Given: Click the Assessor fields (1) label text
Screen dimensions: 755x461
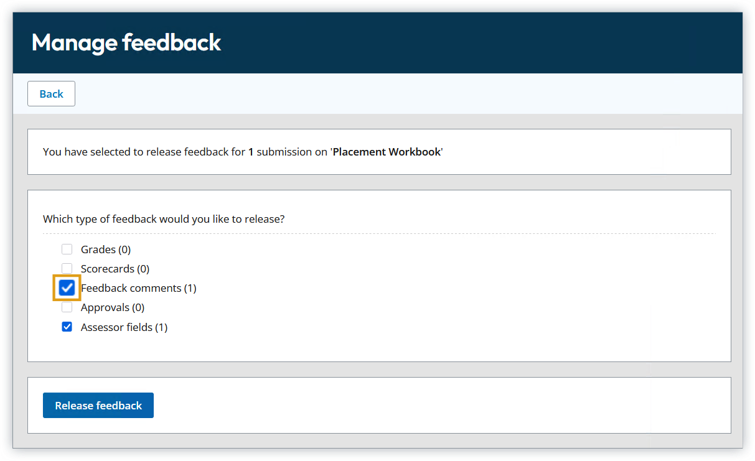Looking at the screenshot, I should (x=124, y=327).
